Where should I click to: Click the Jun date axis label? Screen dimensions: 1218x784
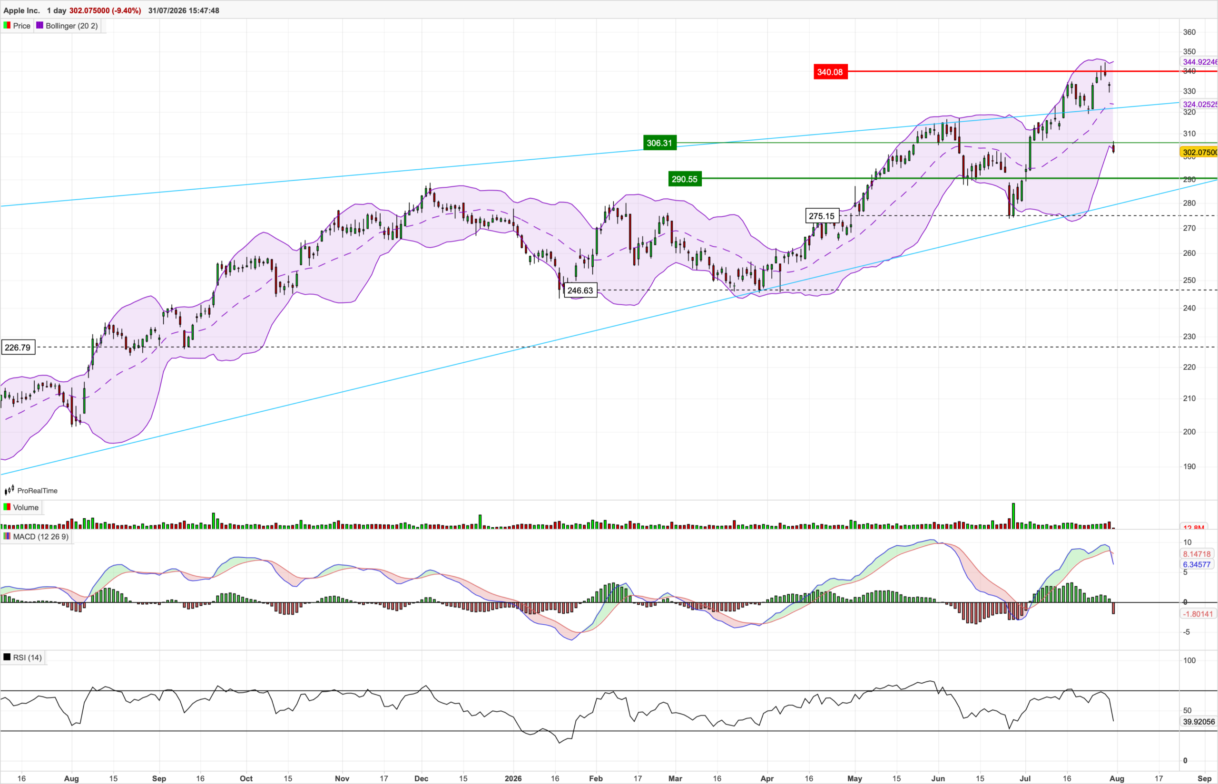pyautogui.click(x=938, y=778)
